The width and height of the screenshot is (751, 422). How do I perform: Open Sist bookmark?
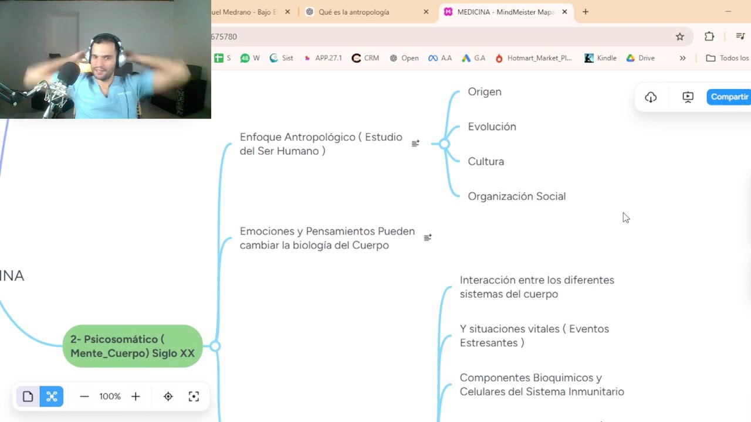pyautogui.click(x=282, y=58)
